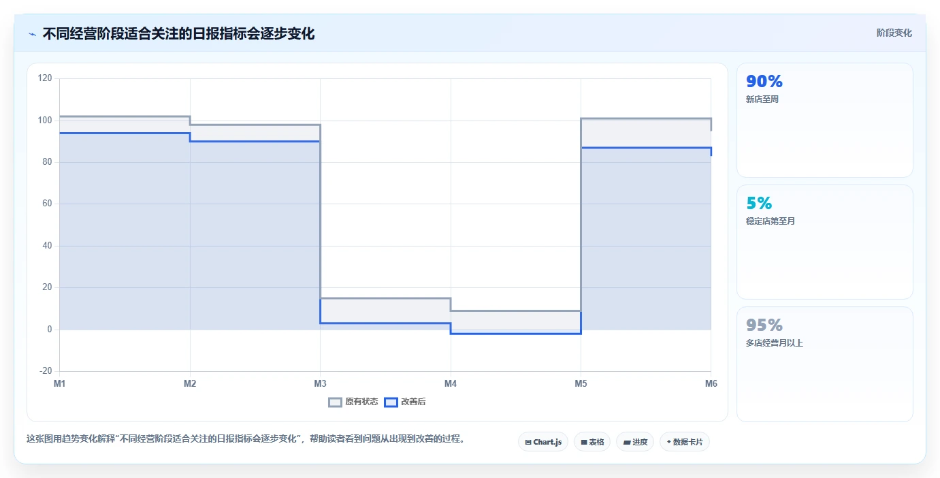Click the 阶段变化 label in the header
Screen dimensions: 940x478
[x=894, y=33]
